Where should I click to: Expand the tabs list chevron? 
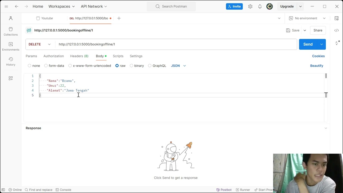click(x=279, y=18)
